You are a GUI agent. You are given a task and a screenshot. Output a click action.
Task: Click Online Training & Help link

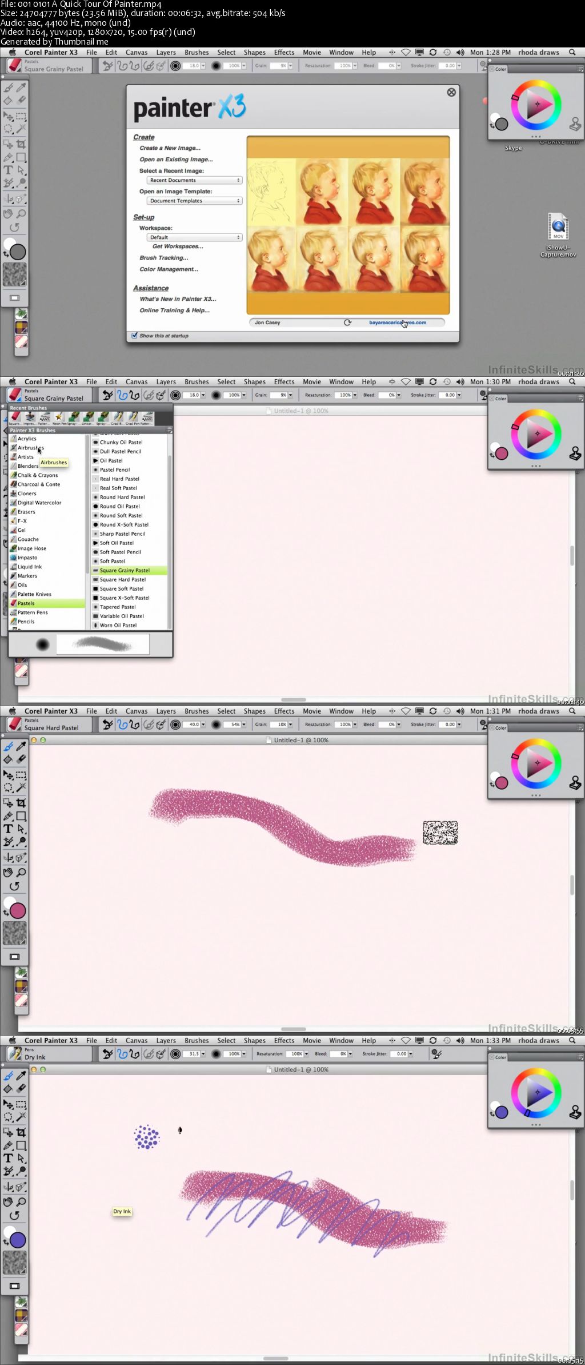pyautogui.click(x=174, y=311)
